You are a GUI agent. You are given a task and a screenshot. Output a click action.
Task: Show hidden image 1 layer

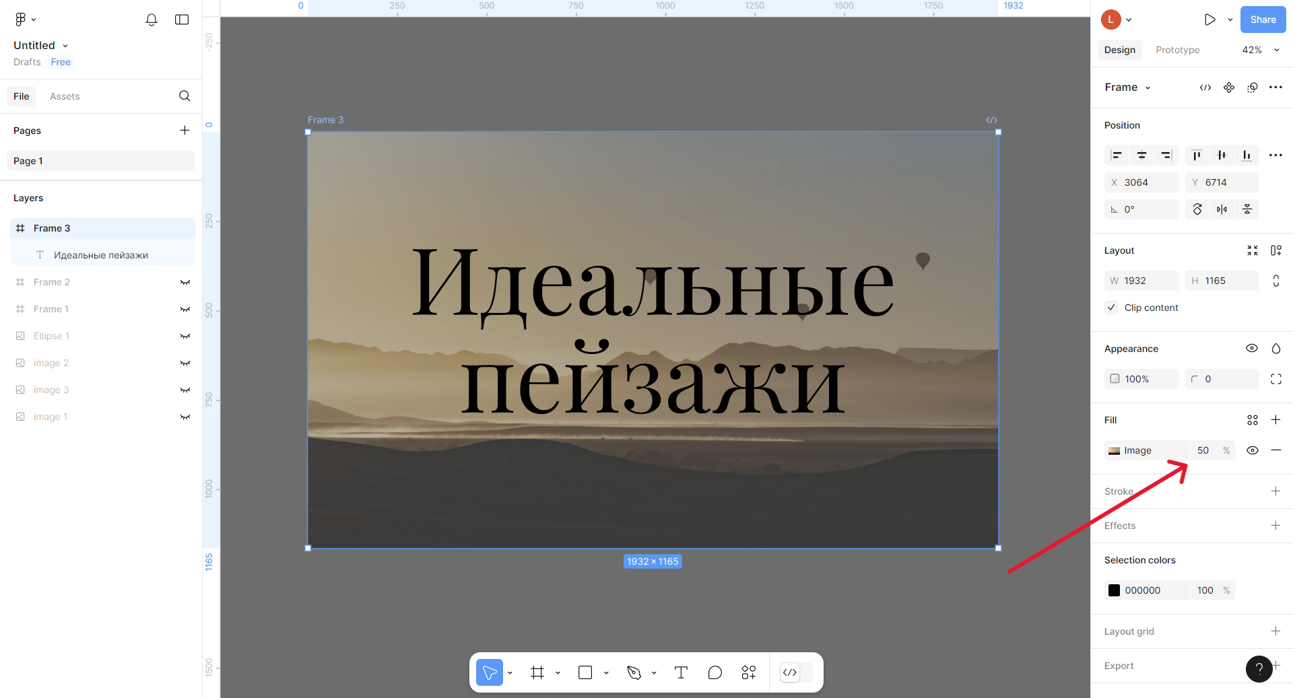pyautogui.click(x=185, y=417)
